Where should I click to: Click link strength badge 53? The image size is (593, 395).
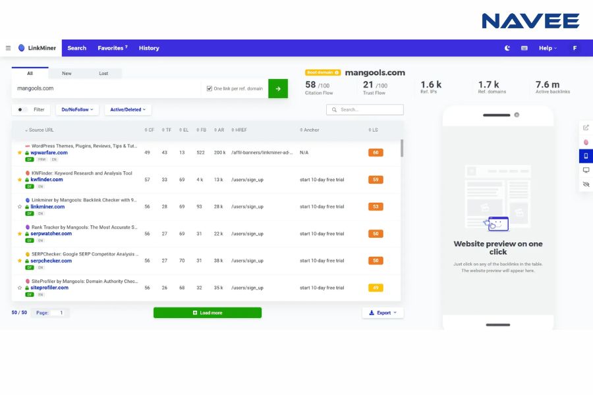376,207
